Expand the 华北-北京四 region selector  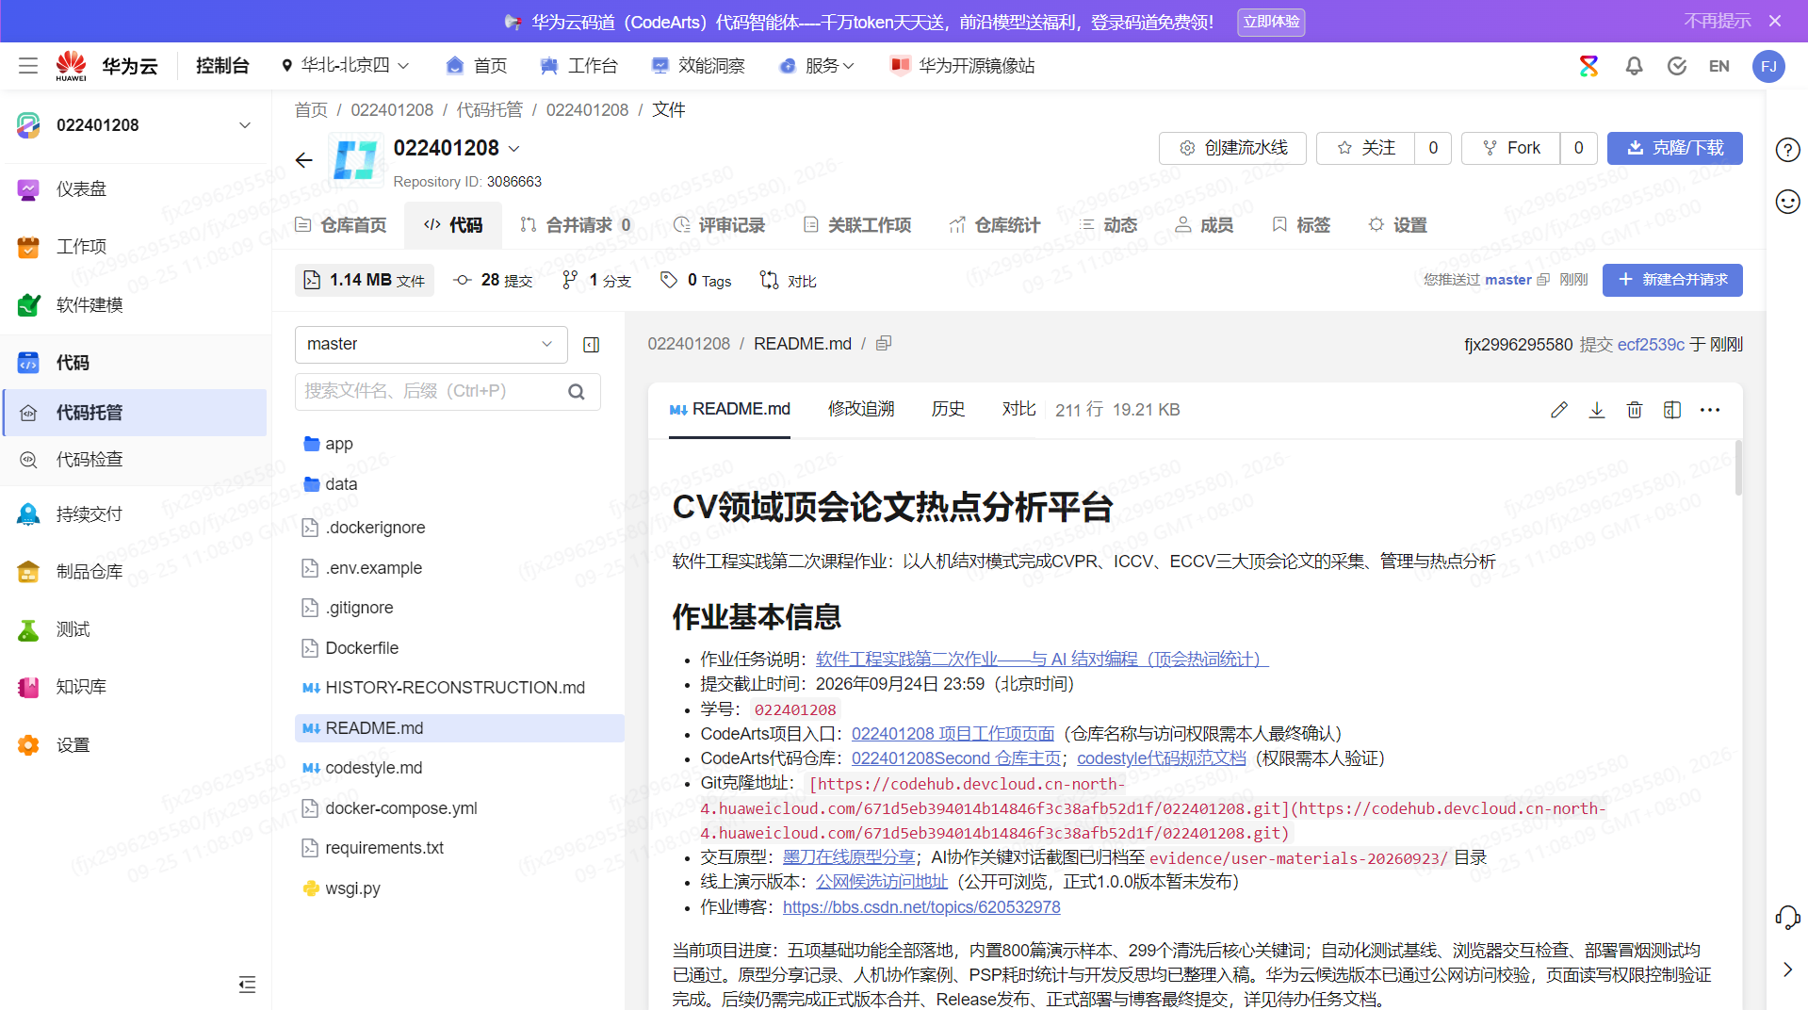(345, 66)
